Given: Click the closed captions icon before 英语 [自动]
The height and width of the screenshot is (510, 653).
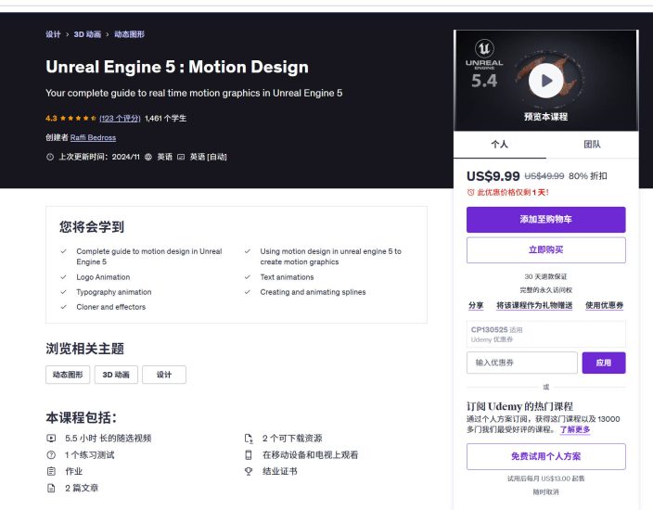Looking at the screenshot, I should 181,157.
